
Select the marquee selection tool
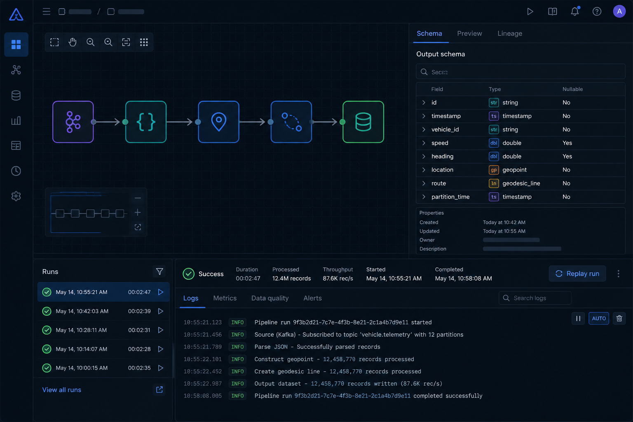click(x=54, y=42)
